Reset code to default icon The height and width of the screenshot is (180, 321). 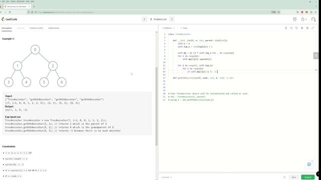(296, 28)
